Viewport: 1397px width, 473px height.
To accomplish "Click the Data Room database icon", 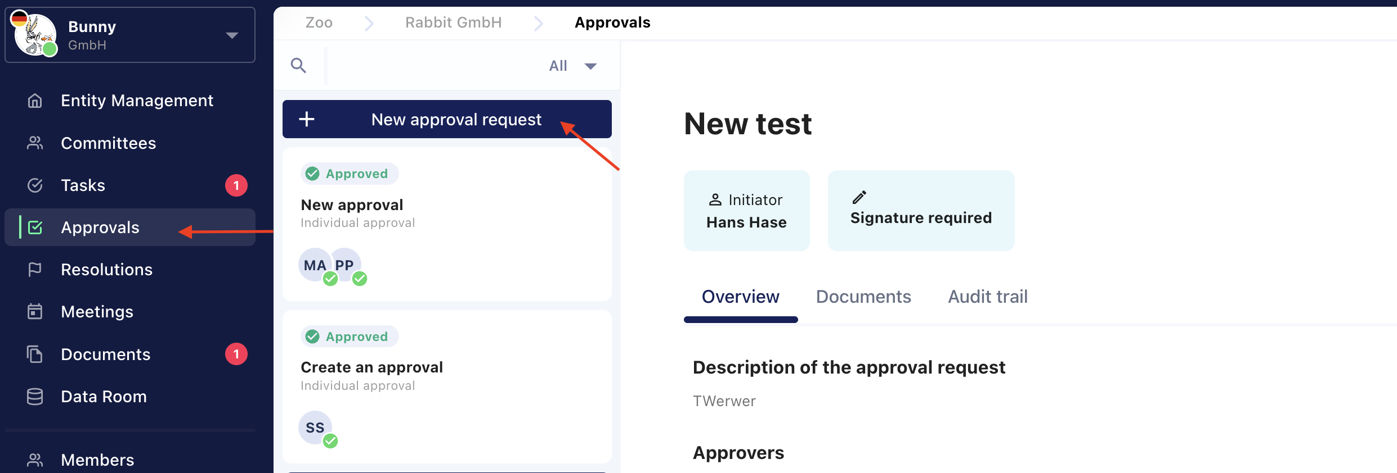I will click(x=35, y=397).
